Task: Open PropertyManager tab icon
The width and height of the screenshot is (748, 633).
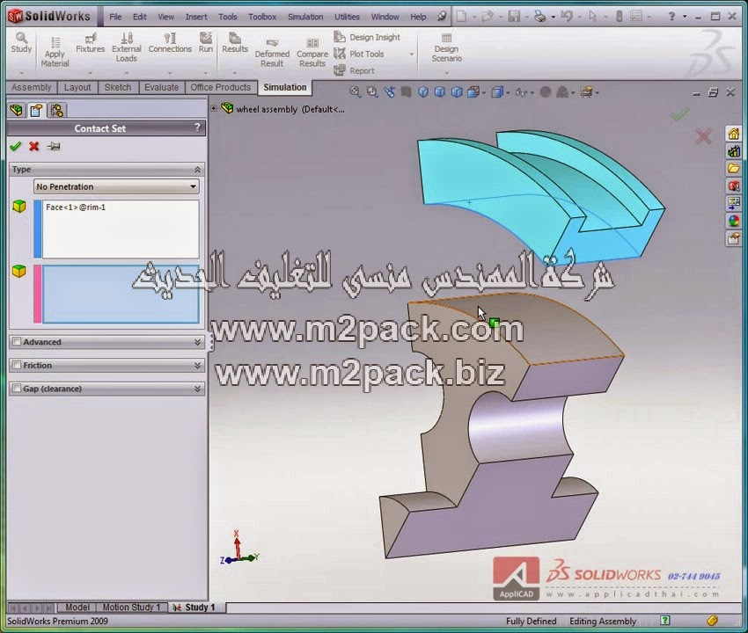Action: (36, 110)
